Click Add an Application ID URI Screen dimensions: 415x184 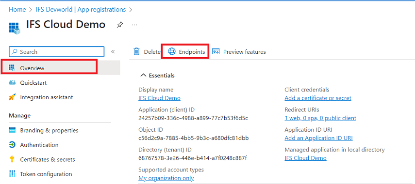[319, 138]
